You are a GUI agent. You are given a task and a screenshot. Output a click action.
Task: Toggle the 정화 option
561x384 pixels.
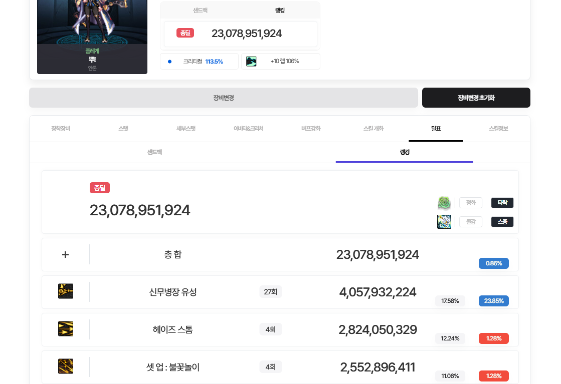[470, 203]
